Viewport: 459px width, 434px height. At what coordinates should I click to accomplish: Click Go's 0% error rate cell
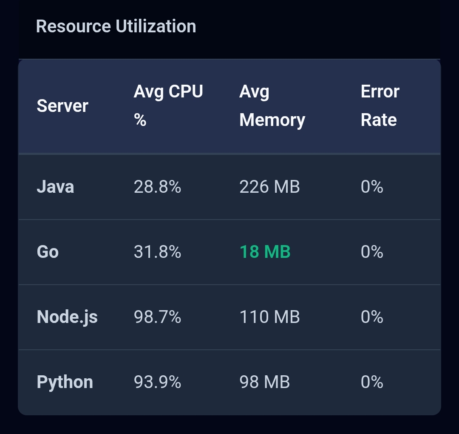[372, 252]
